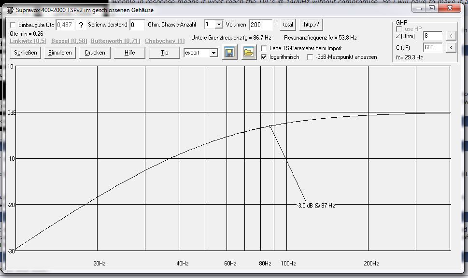Click the Z (Ohm) input field
Screen dimensions: 468x278
click(x=432, y=36)
